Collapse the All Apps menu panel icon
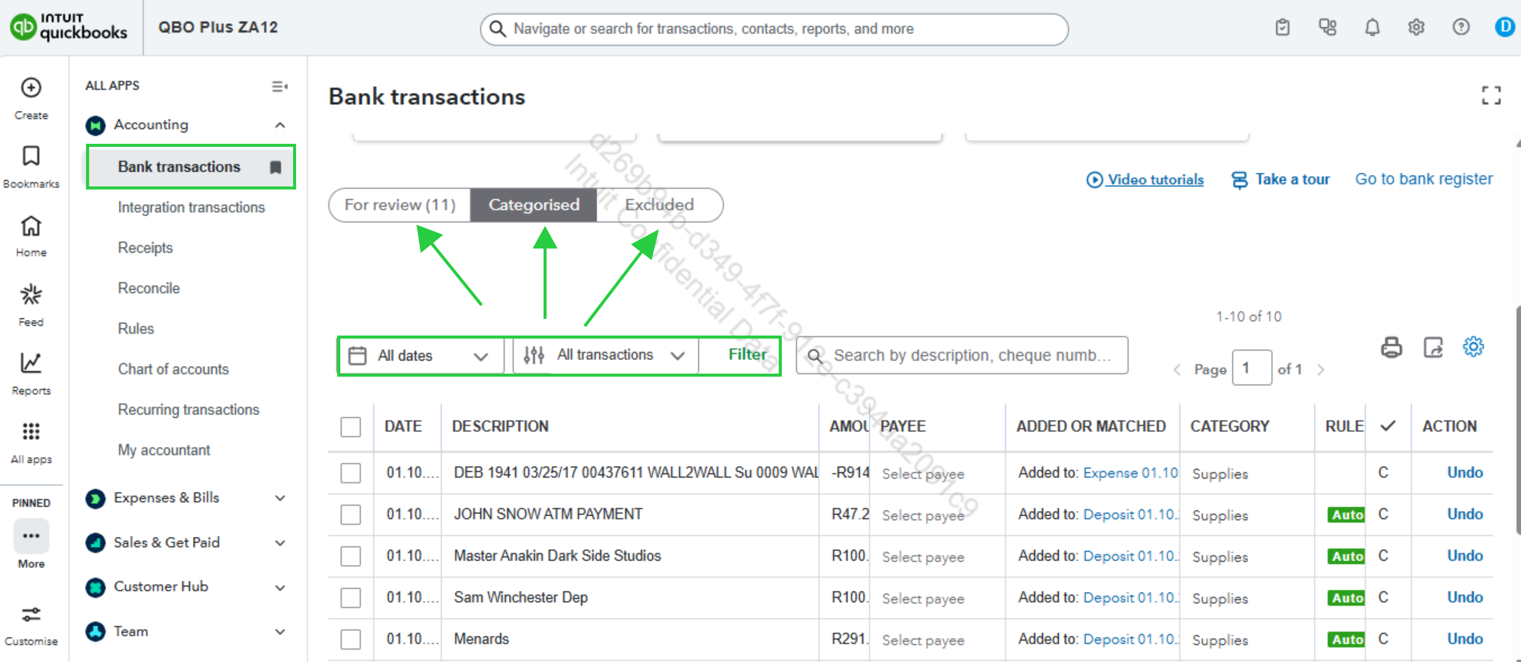1521x662 pixels. [x=279, y=86]
